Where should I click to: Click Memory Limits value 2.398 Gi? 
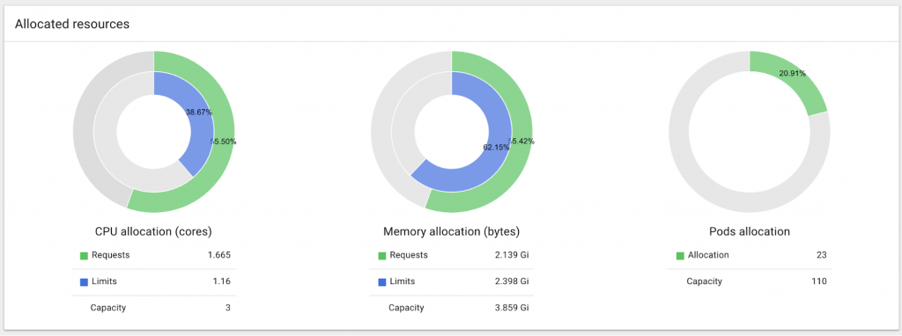[x=512, y=281]
